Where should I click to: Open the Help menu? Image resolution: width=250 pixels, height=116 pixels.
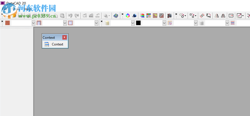pyautogui.click(x=28, y=9)
